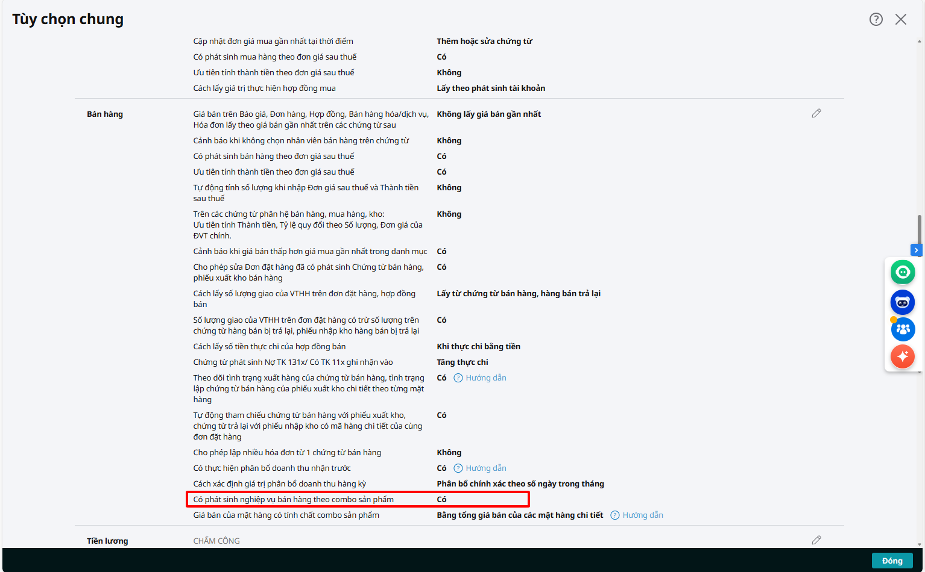
Task: Open the blue robot assistant icon
Action: point(903,302)
